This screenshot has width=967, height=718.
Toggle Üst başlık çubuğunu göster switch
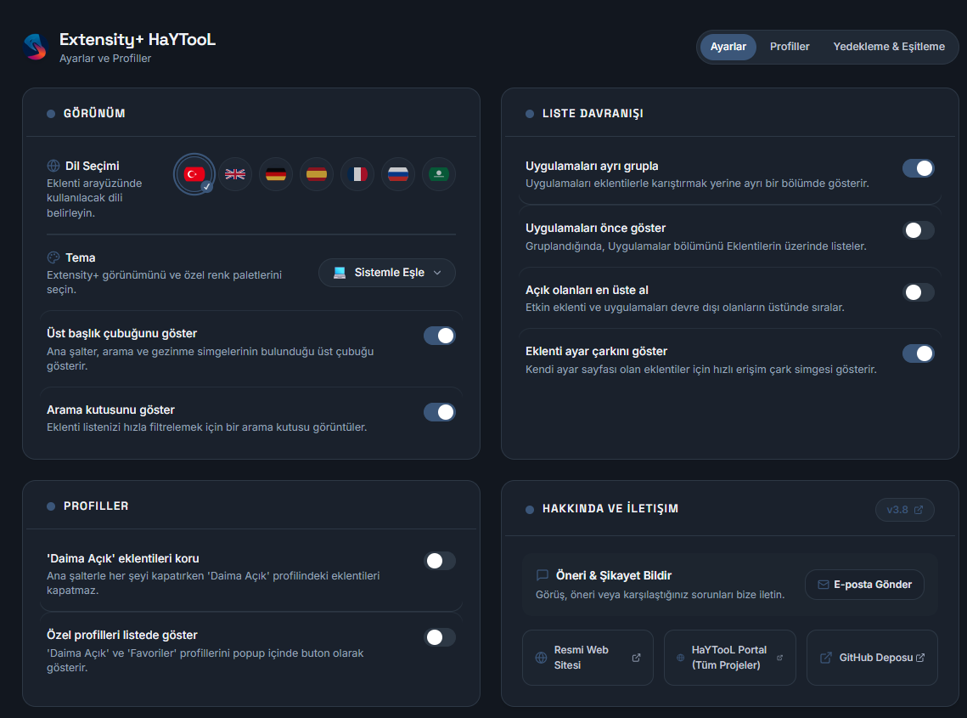click(439, 336)
